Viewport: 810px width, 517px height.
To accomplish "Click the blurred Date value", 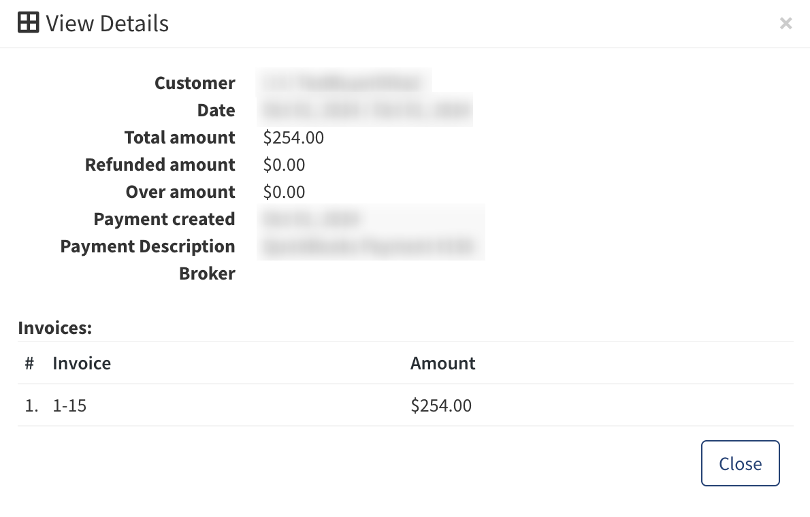I will click(366, 110).
